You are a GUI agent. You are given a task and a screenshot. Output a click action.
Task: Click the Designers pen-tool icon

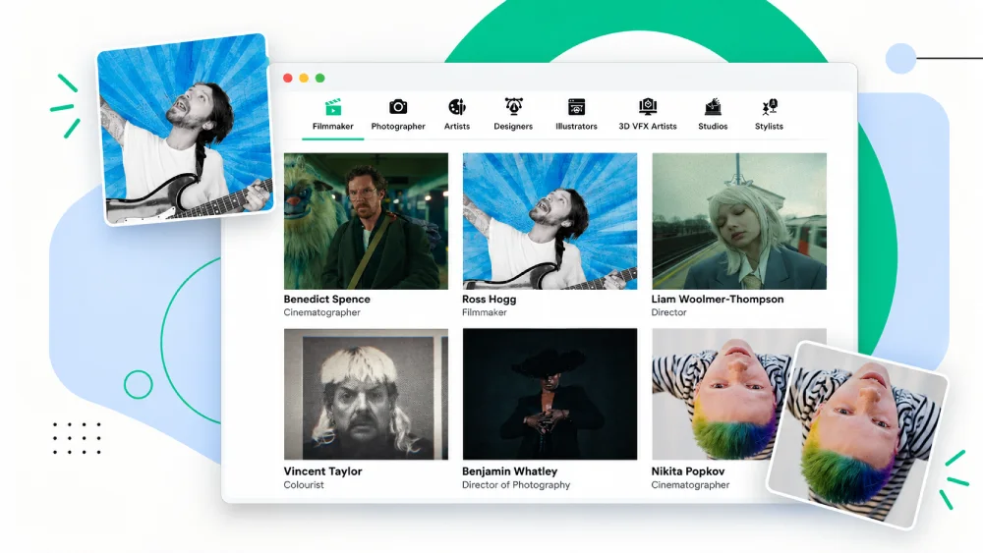pos(513,106)
